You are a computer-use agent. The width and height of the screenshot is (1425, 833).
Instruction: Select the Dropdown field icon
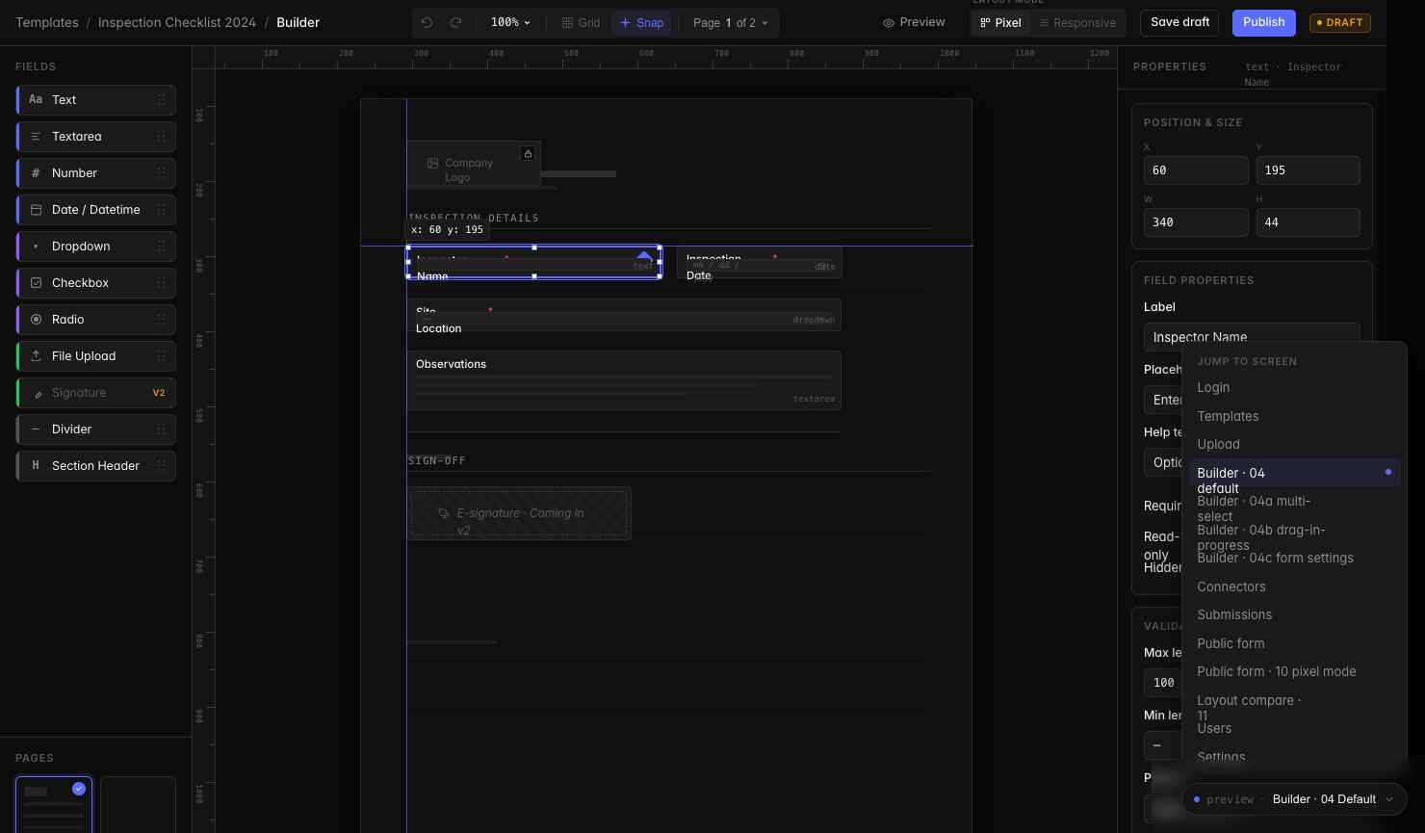36,246
